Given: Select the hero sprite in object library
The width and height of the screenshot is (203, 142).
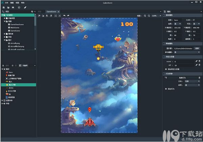Looking at the screenshot, I should pyautogui.click(x=10, y=72).
